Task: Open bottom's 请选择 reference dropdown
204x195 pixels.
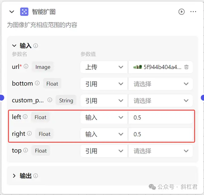Action: [x=160, y=84]
